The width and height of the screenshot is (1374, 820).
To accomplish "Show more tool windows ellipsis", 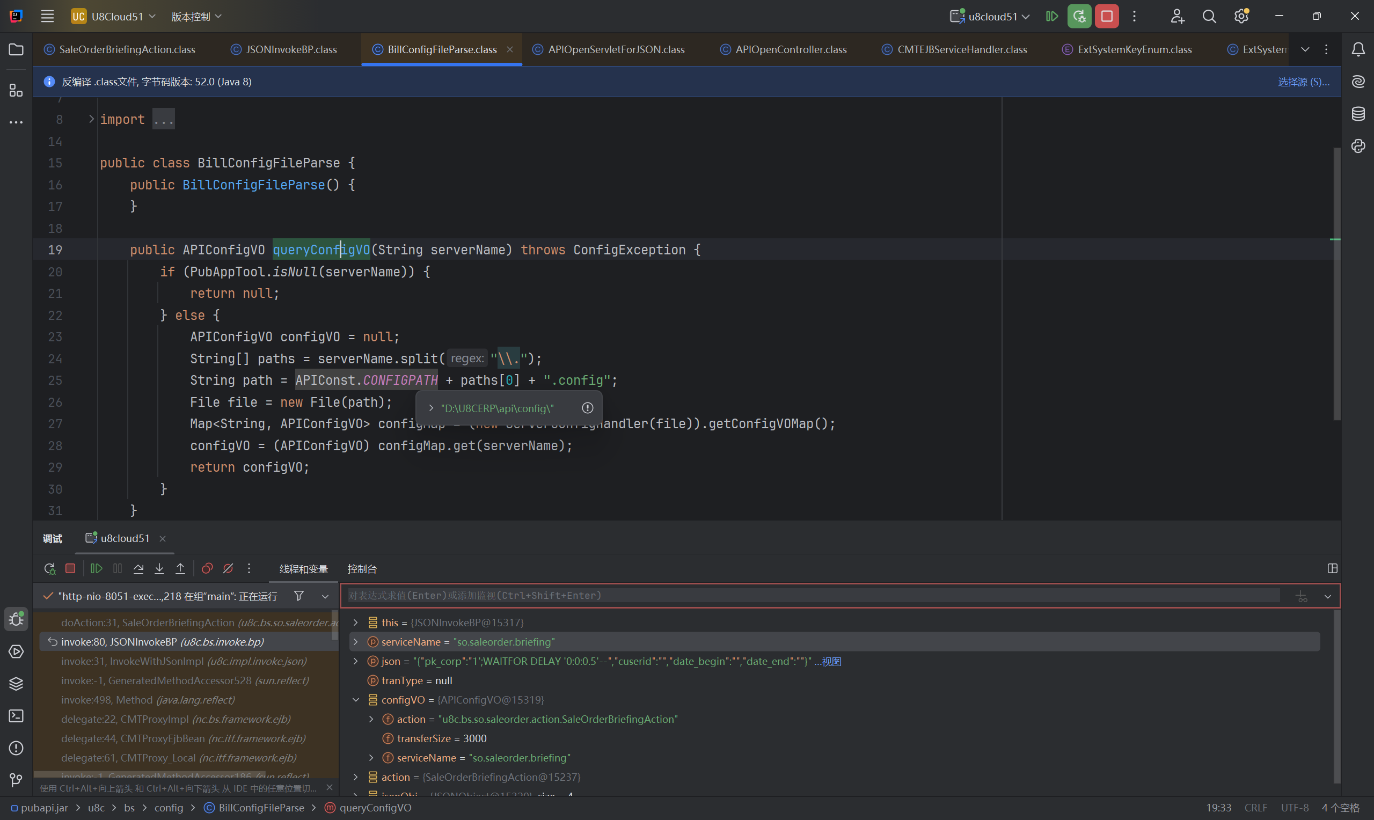I will click(16, 122).
